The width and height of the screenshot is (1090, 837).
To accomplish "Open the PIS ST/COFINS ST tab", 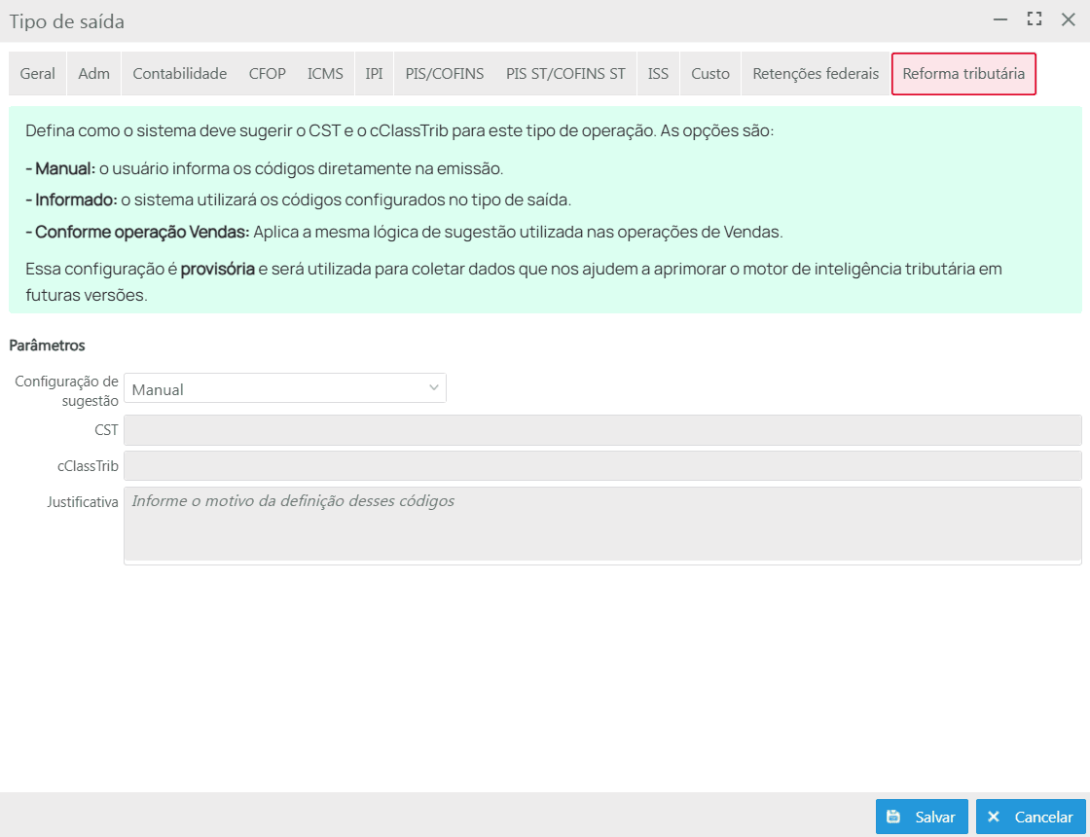I will tap(565, 74).
